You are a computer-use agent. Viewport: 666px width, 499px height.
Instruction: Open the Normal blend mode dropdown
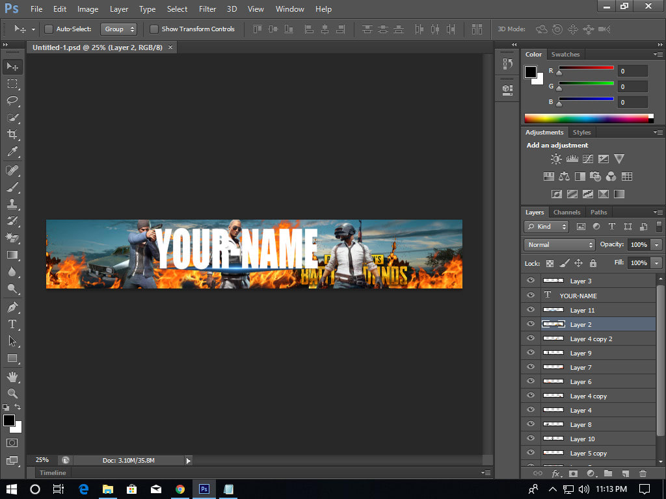tap(559, 245)
